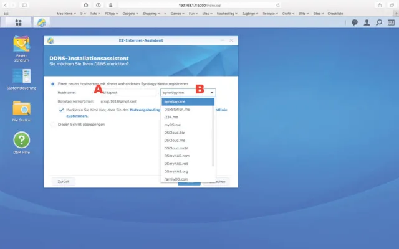Choose i234.me in the domain list
Screen dimensions: 399x249
pyautogui.click(x=188, y=117)
